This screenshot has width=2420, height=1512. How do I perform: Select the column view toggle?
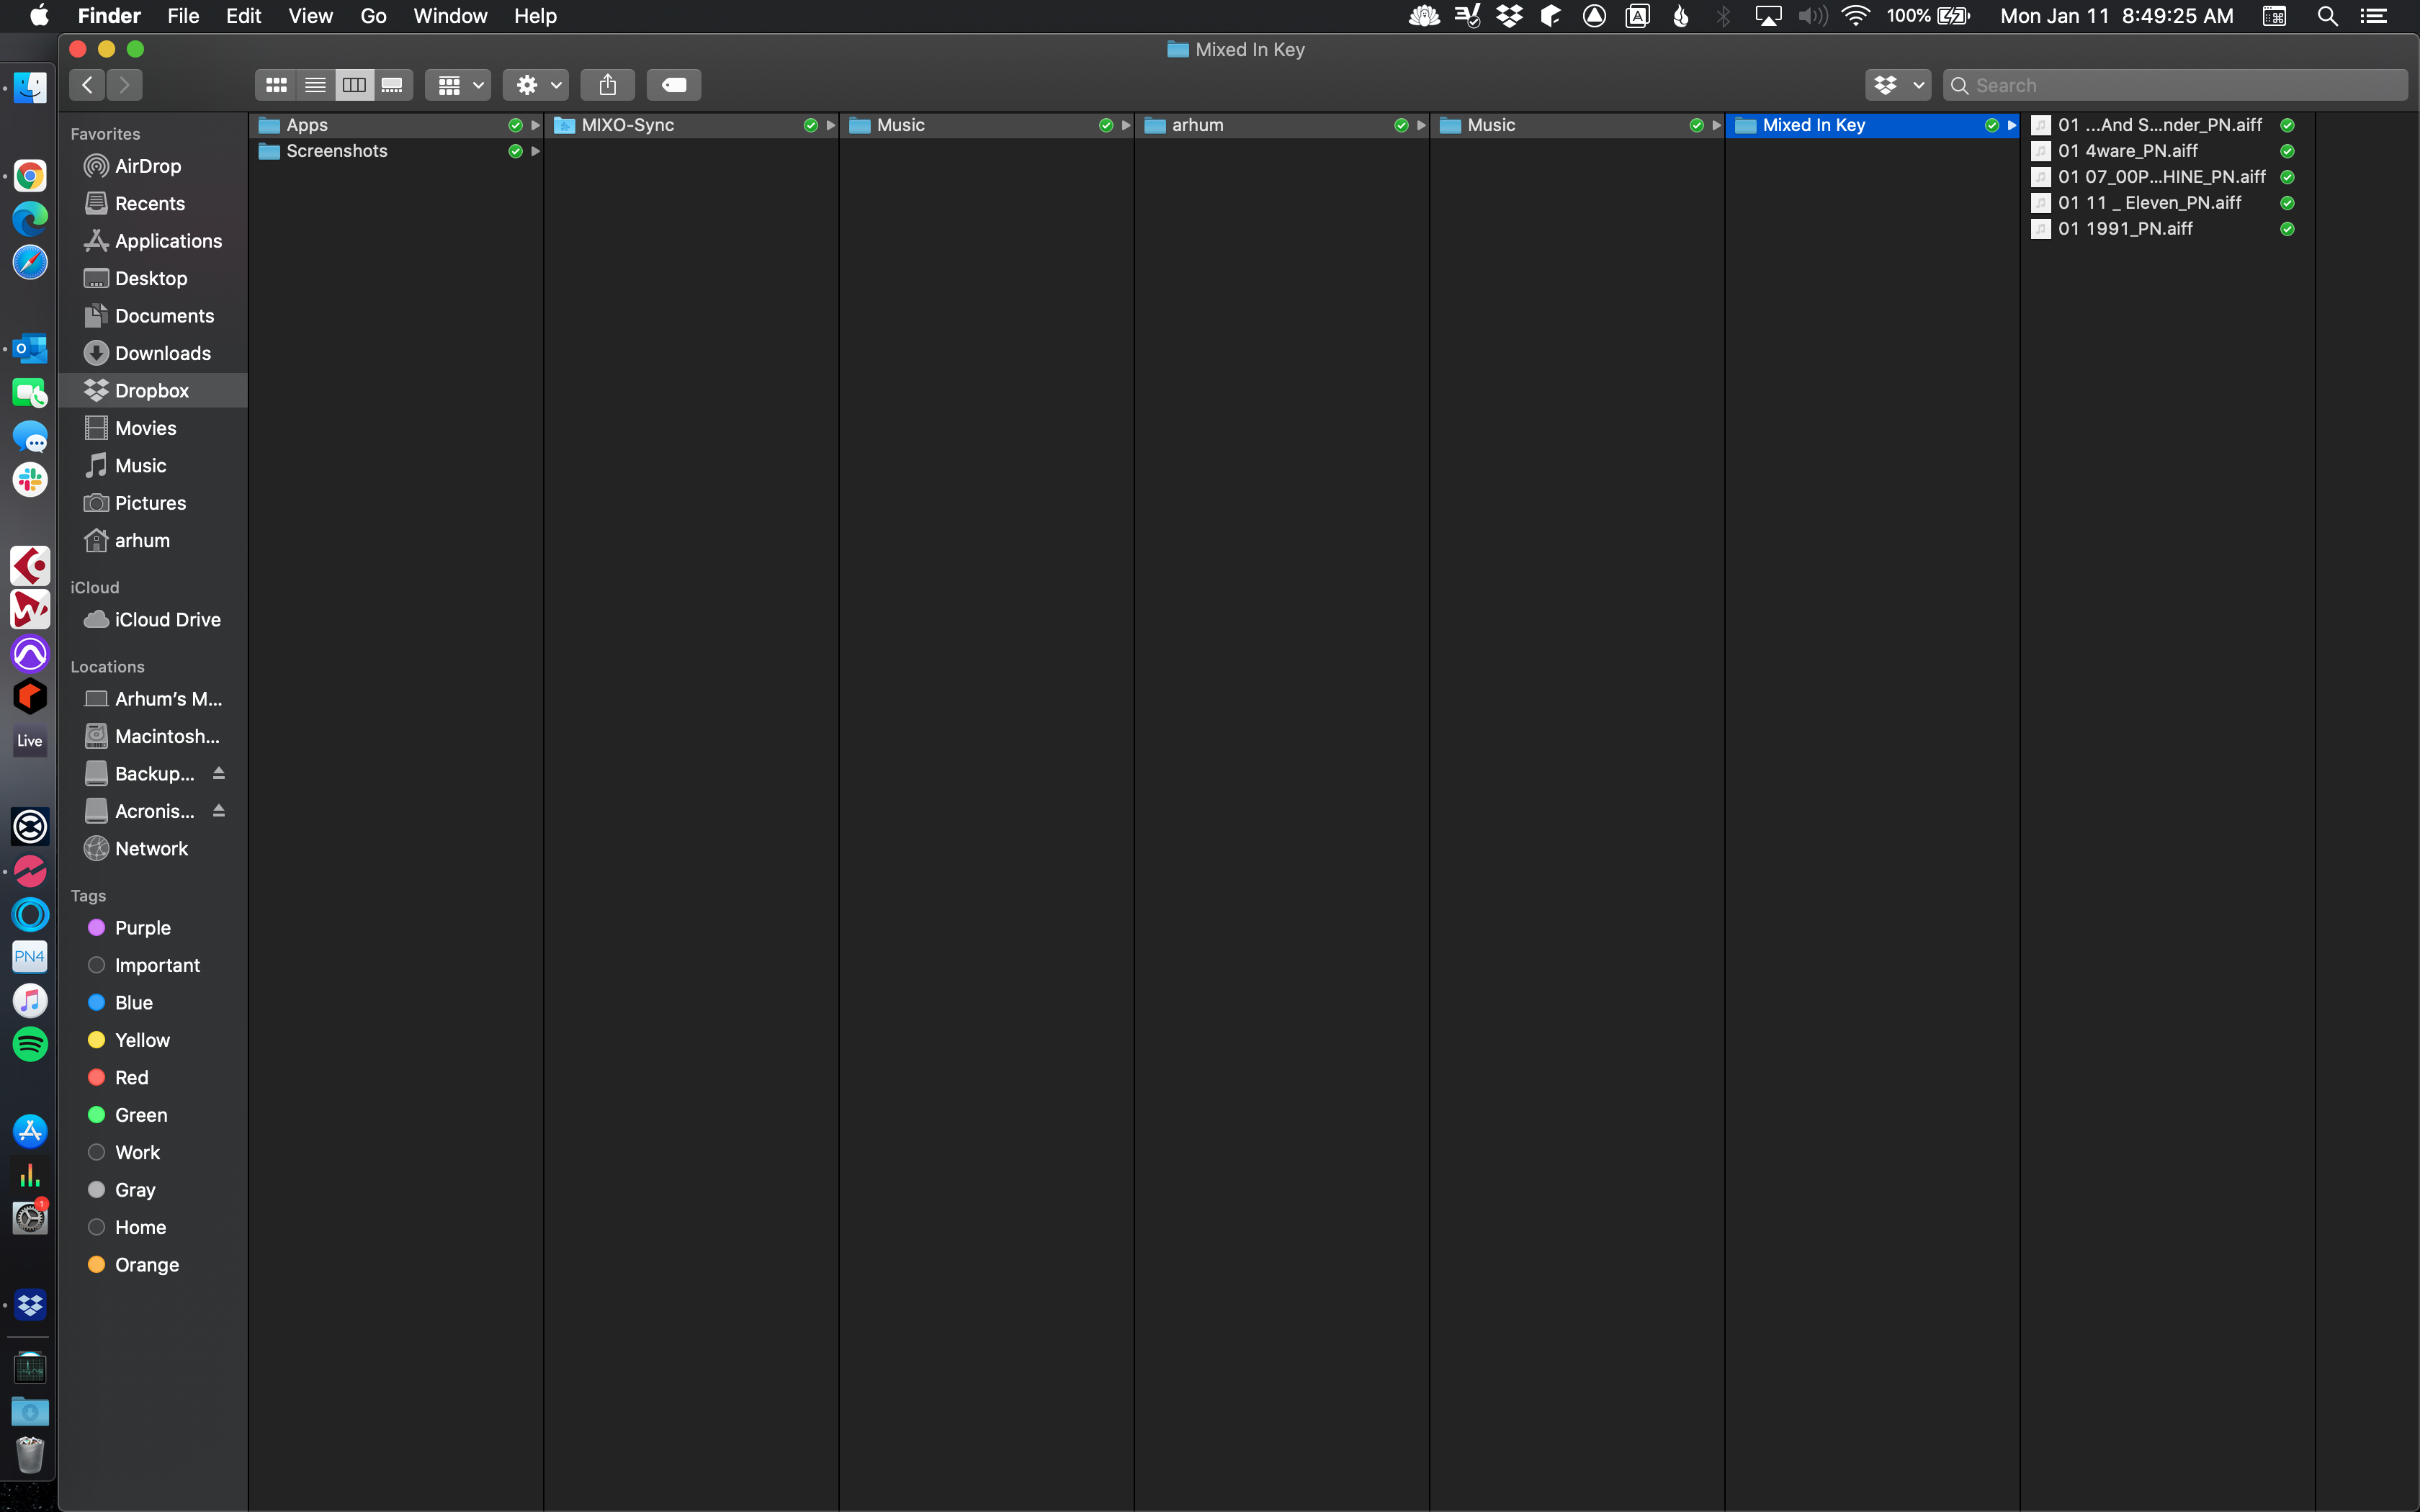(354, 85)
